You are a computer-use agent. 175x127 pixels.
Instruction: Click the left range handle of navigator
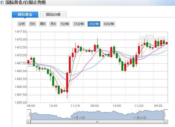(x=30, y=115)
